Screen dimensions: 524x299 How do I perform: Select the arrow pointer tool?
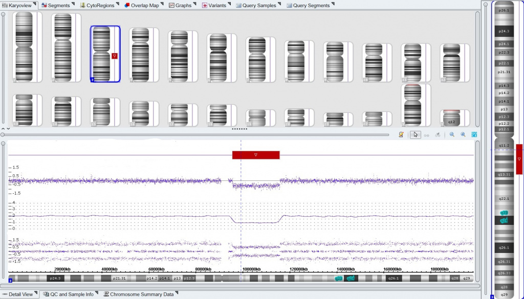(x=416, y=135)
